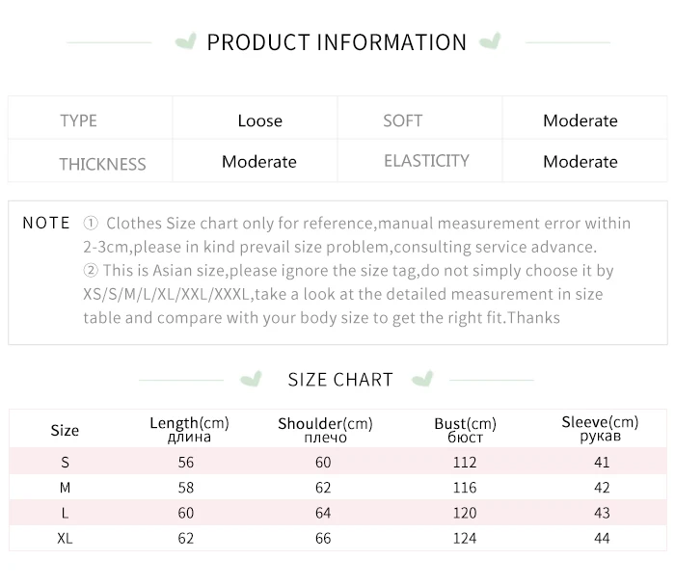
Task: Click the THICKNESS label cell
Action: click(102, 163)
